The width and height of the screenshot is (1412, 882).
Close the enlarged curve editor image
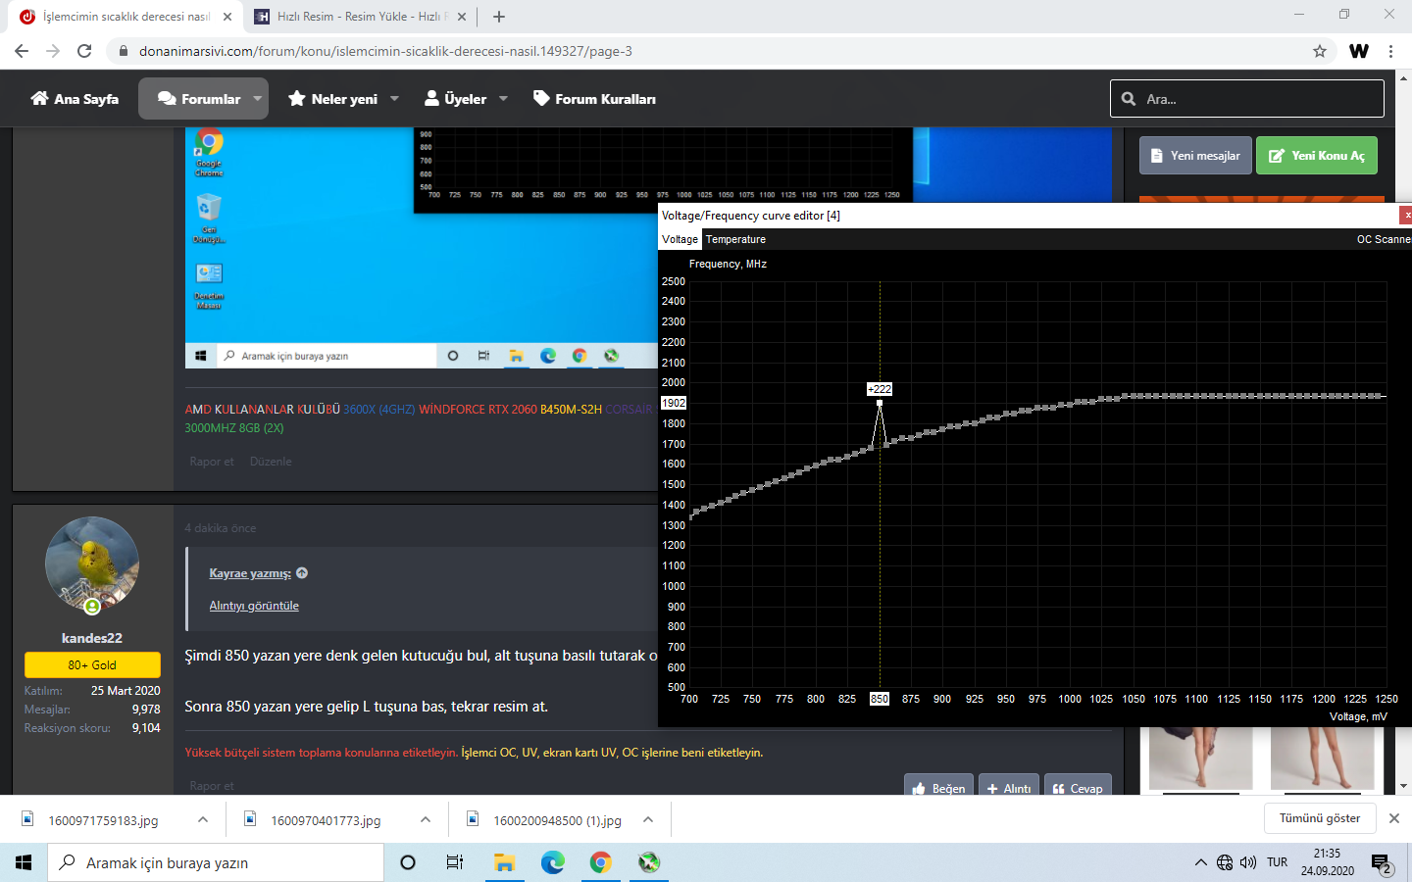1406,215
